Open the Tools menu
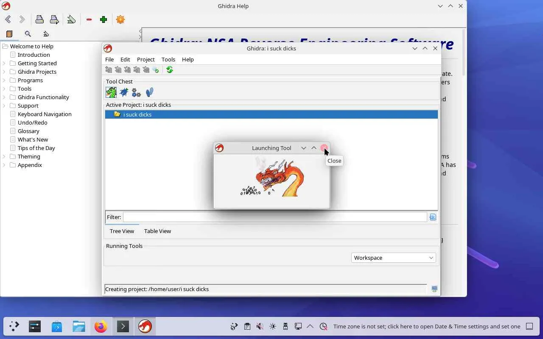The height and width of the screenshot is (339, 543). 168,59
